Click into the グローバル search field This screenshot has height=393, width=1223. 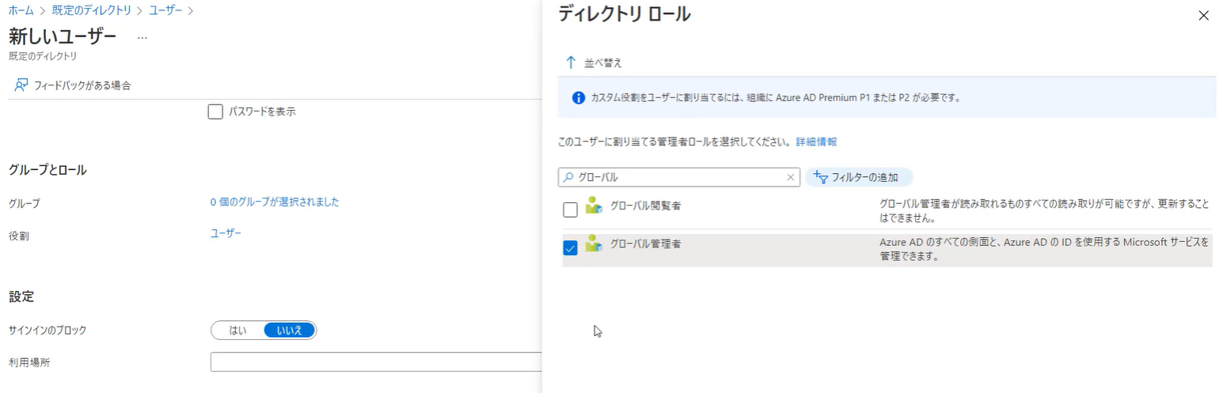pos(679,177)
